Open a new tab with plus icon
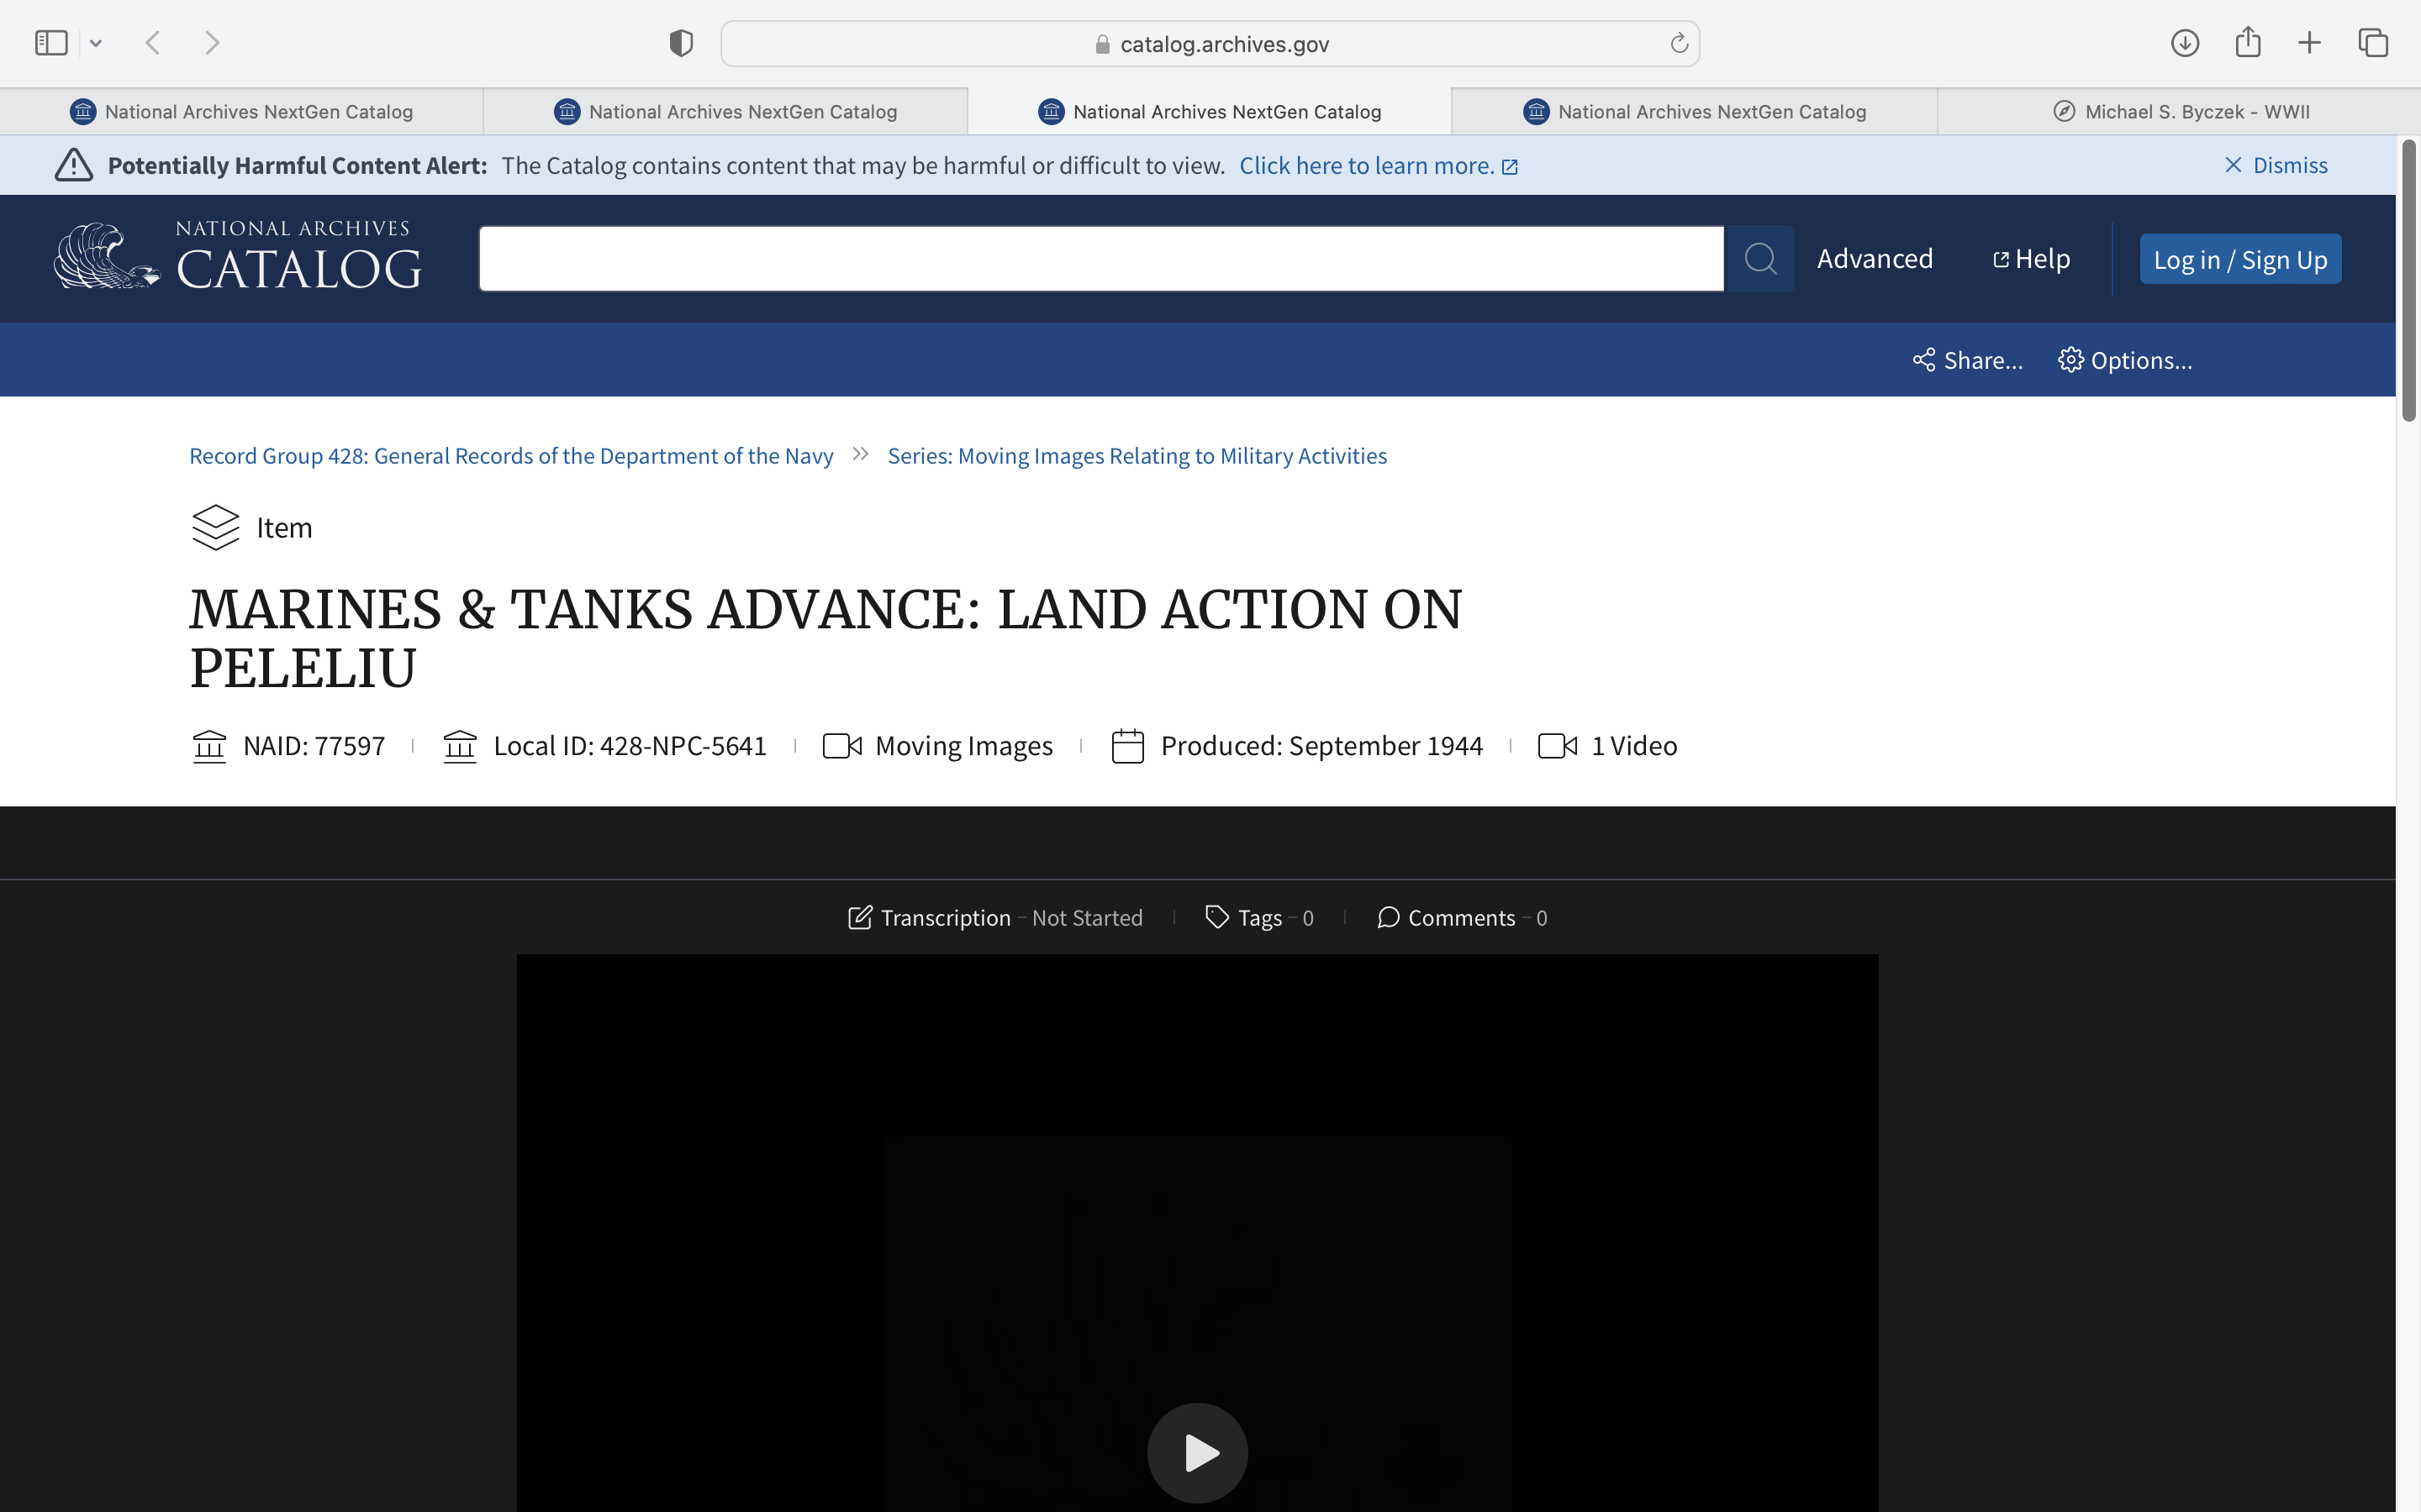The height and width of the screenshot is (1512, 2421). [x=2309, y=43]
